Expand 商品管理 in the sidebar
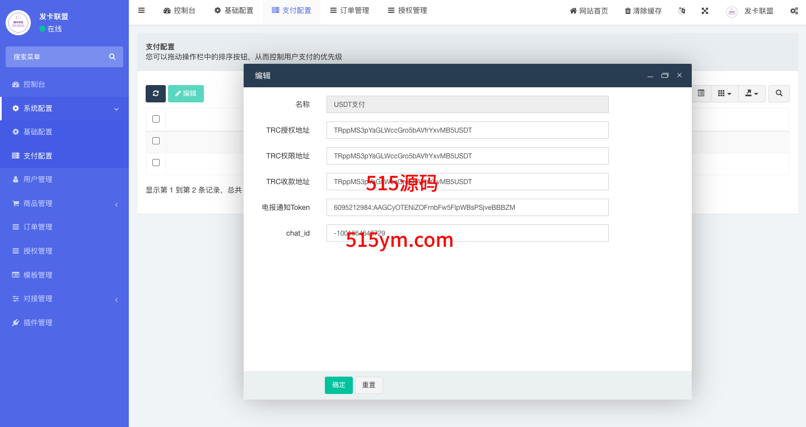This screenshot has height=427, width=806. point(64,204)
